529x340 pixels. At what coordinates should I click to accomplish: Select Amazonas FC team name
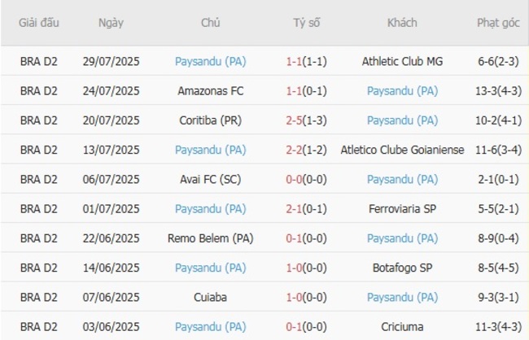210,90
